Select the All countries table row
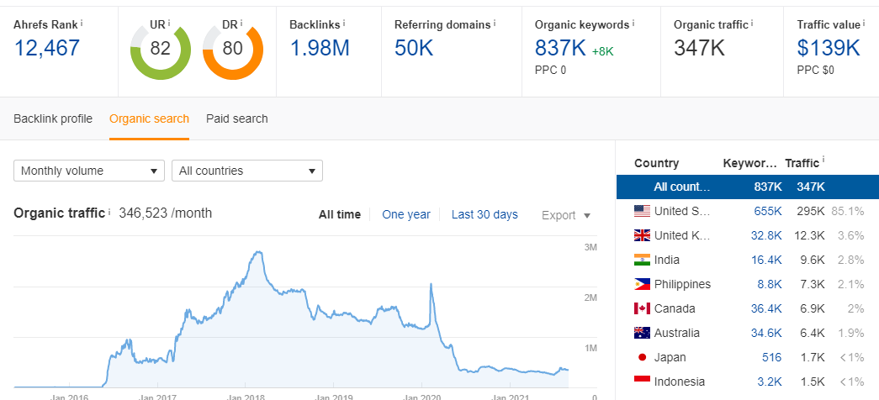 tap(748, 187)
